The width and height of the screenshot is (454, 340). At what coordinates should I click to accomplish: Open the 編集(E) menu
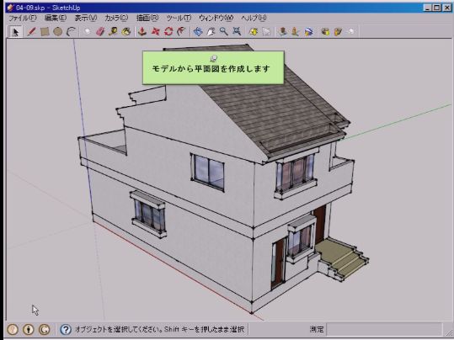coord(56,18)
